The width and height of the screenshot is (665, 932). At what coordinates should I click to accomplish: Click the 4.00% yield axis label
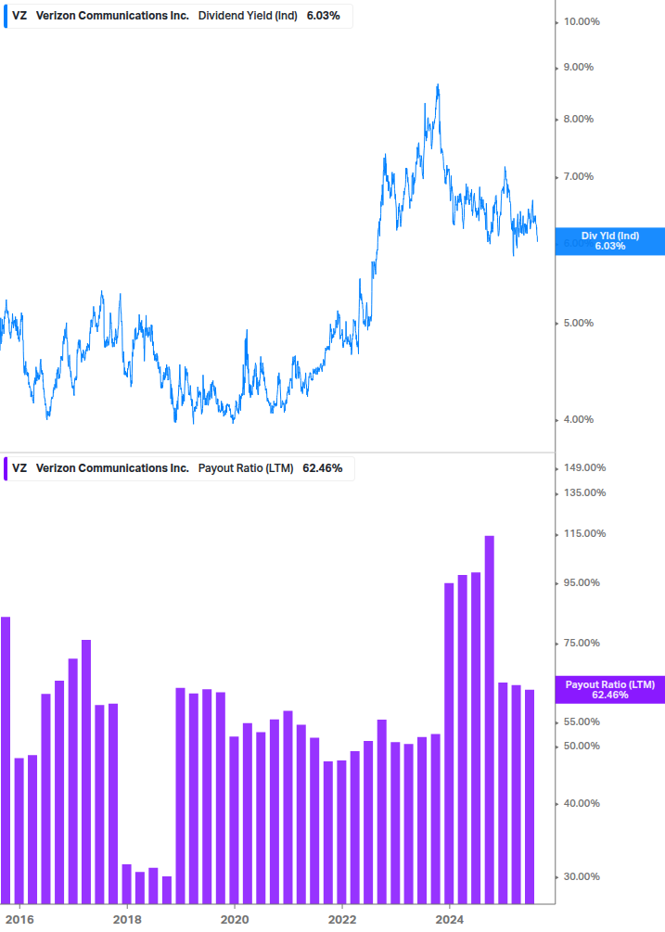[579, 420]
